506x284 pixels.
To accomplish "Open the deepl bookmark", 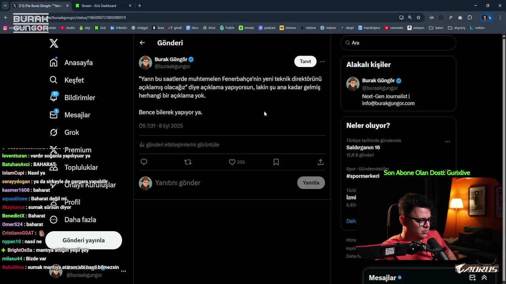I will (x=347, y=28).
